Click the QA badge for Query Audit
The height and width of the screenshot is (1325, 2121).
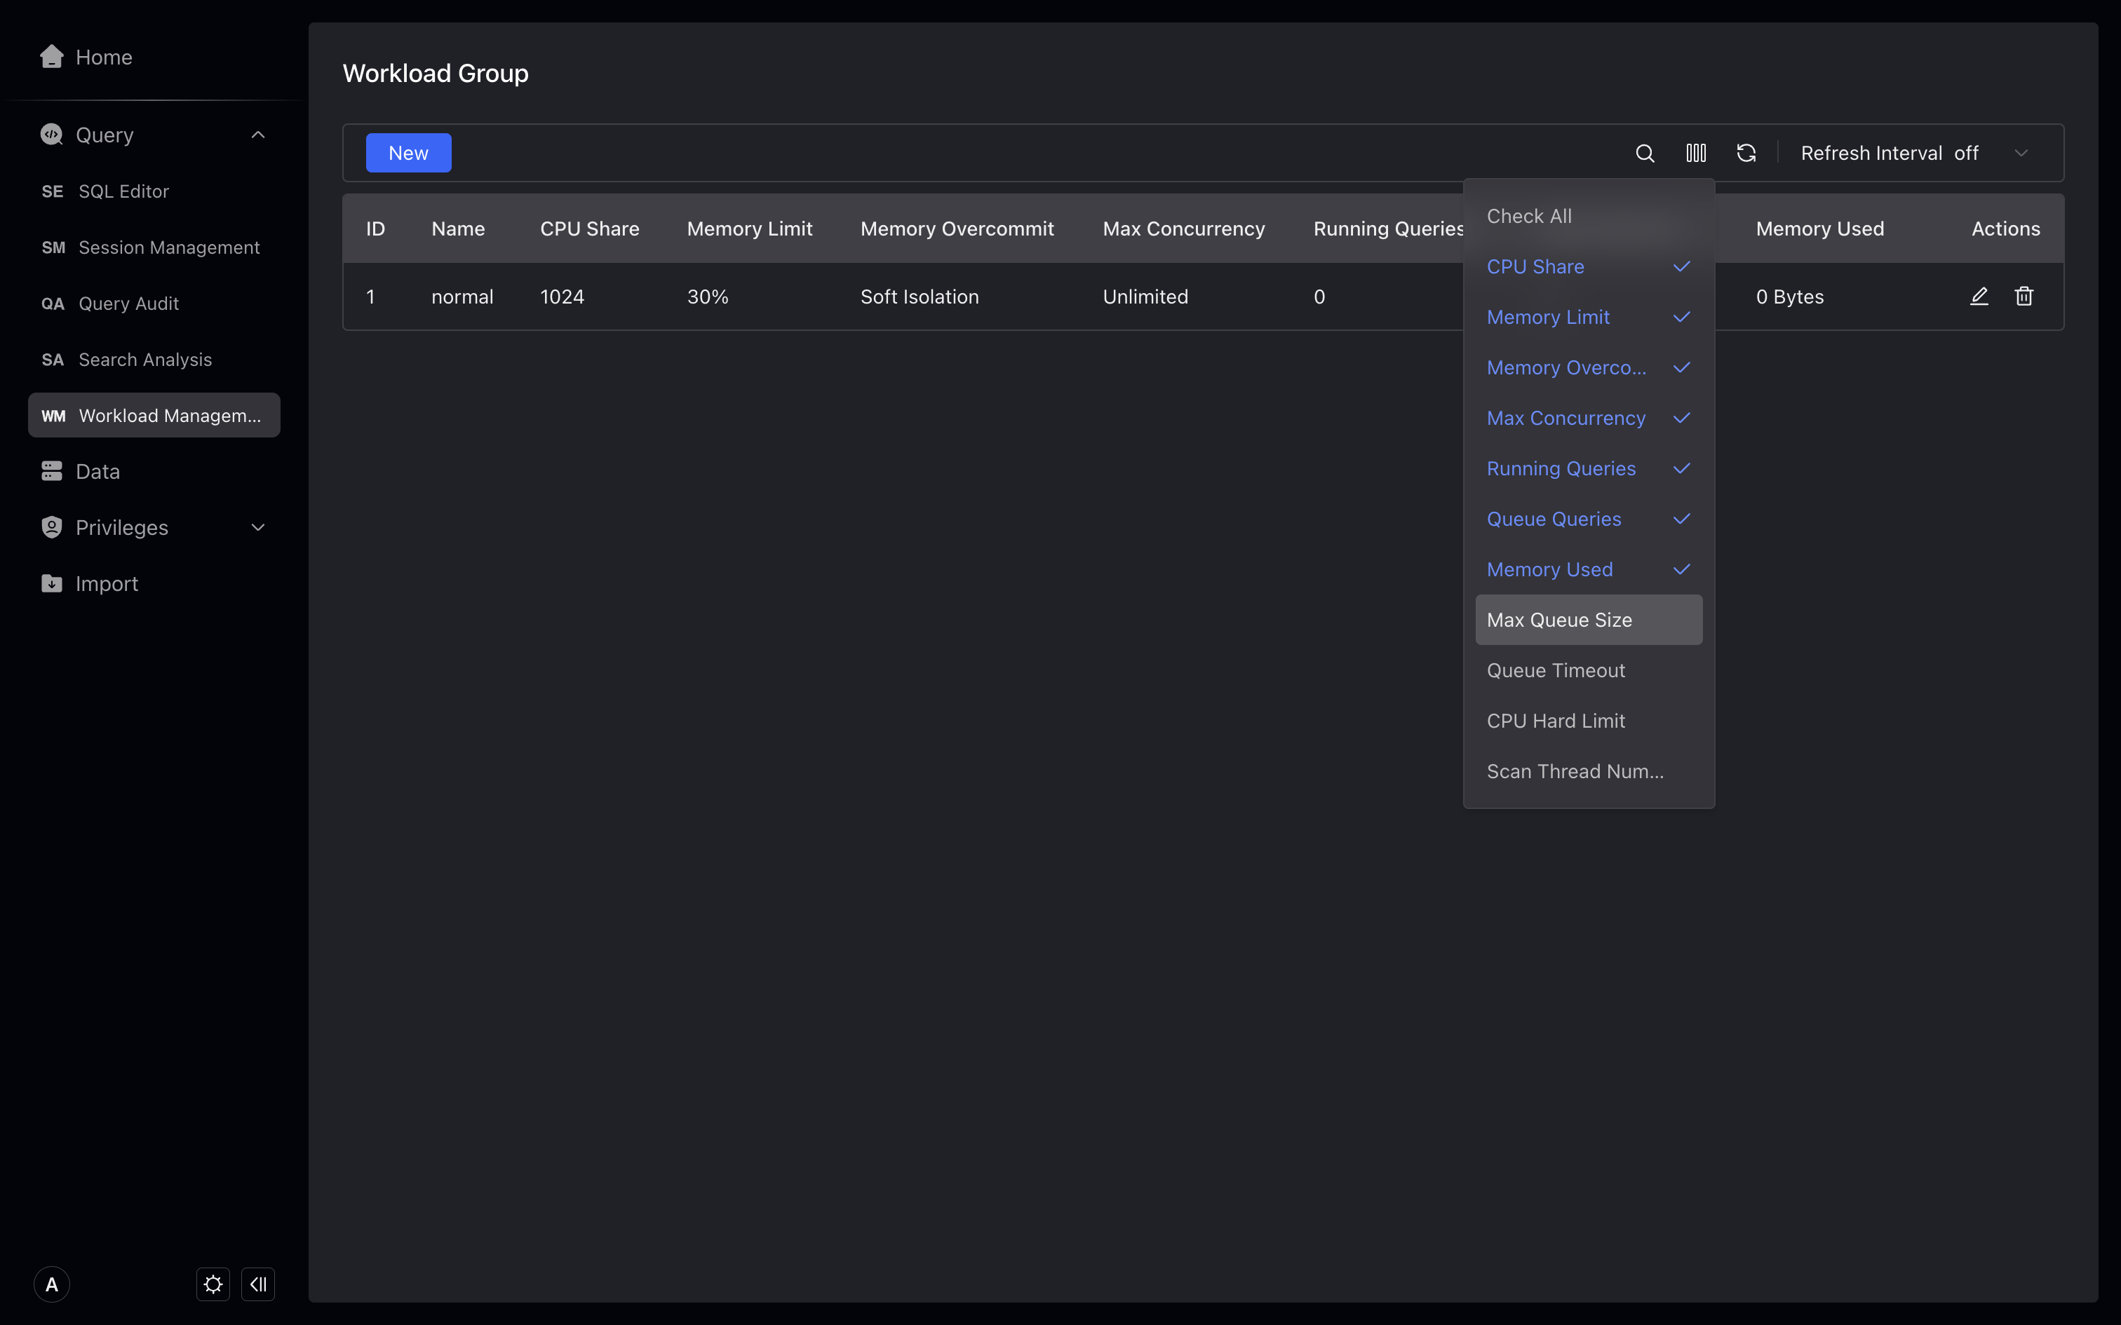pos(53,303)
